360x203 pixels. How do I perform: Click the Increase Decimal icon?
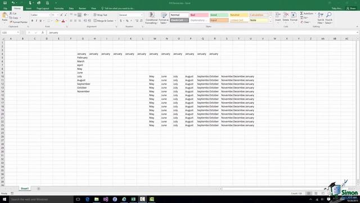[x=137, y=21]
